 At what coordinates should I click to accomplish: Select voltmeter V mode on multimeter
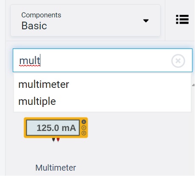click(x=84, y=127)
